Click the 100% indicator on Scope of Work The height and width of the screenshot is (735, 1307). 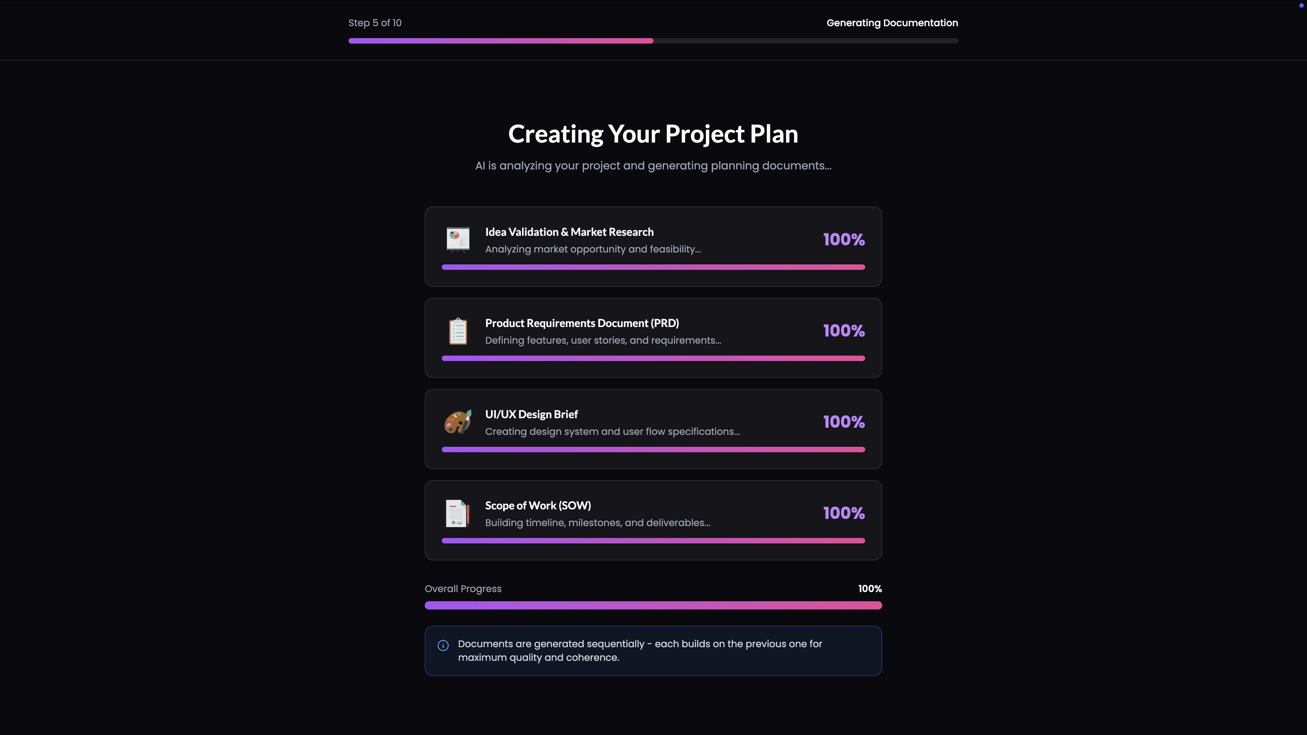tap(844, 513)
